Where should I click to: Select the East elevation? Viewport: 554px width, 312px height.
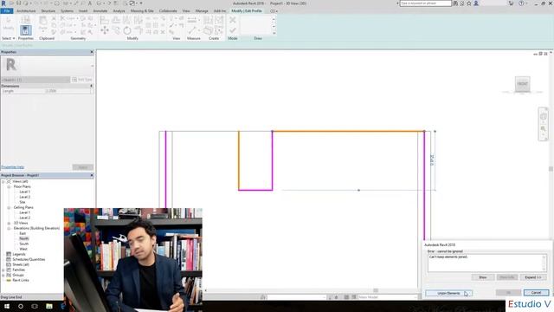(x=23, y=233)
